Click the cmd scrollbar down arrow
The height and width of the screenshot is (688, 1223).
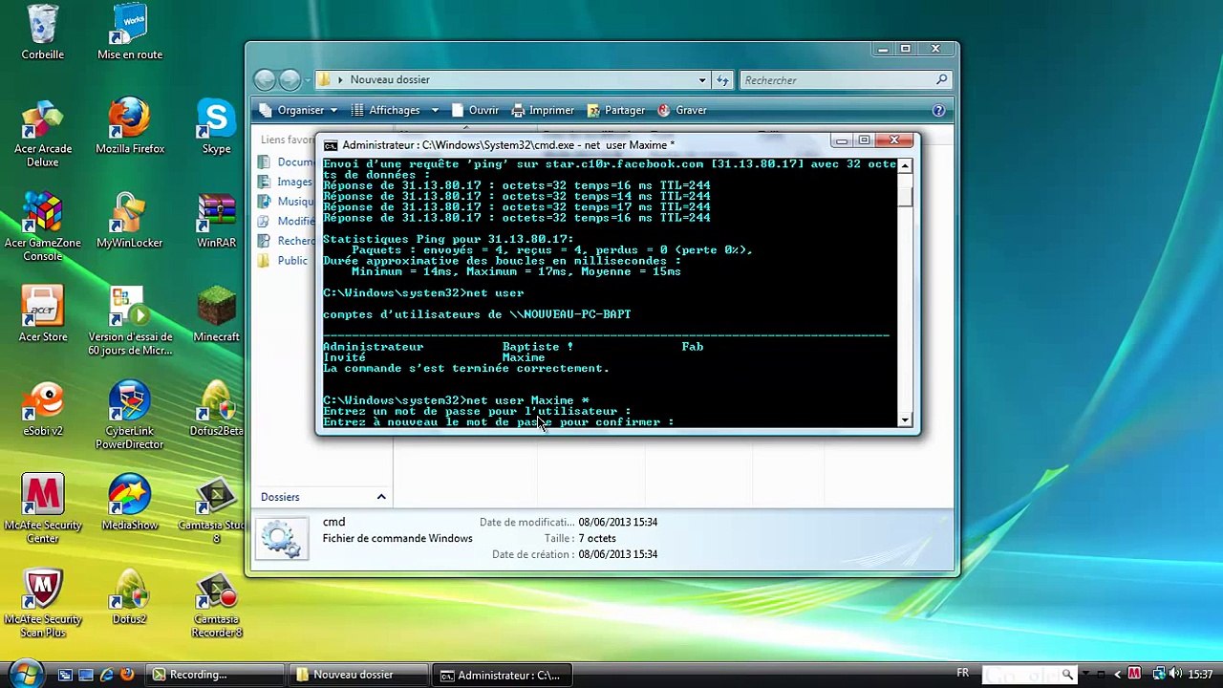[x=905, y=420]
